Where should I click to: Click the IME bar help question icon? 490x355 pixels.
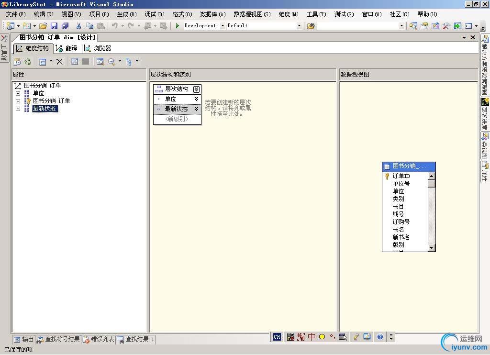[380, 336]
